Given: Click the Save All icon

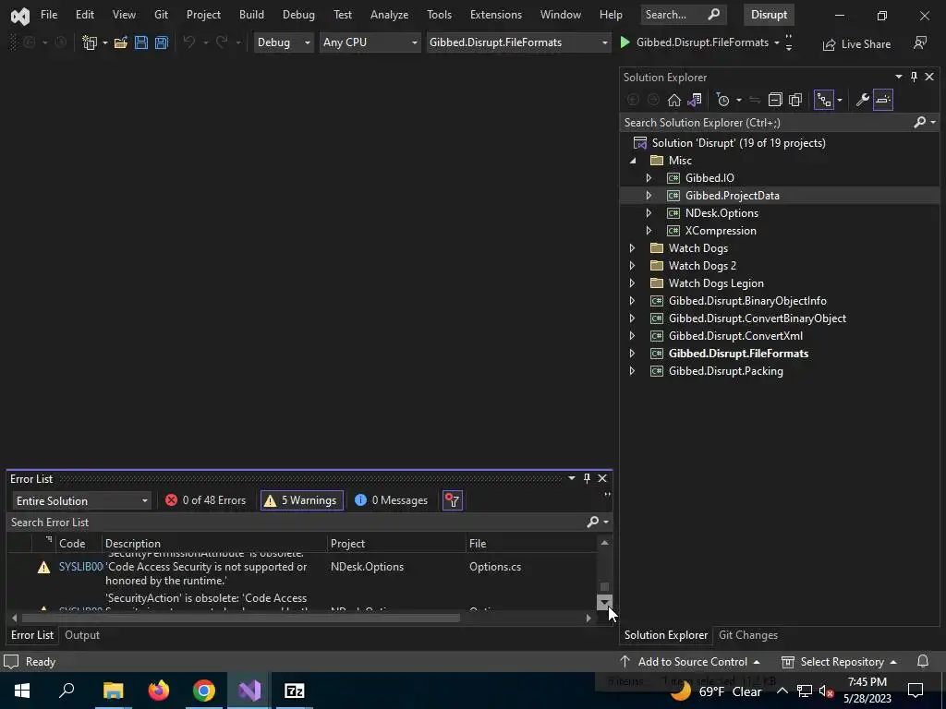Looking at the screenshot, I should [x=161, y=42].
